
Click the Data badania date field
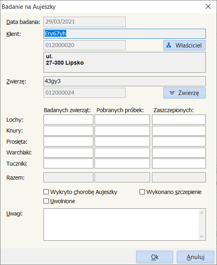point(85,22)
